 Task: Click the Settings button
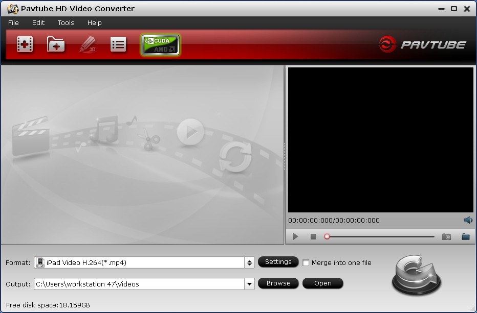click(278, 262)
